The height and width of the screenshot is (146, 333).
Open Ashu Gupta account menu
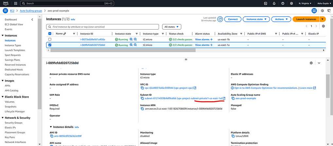(324, 3)
